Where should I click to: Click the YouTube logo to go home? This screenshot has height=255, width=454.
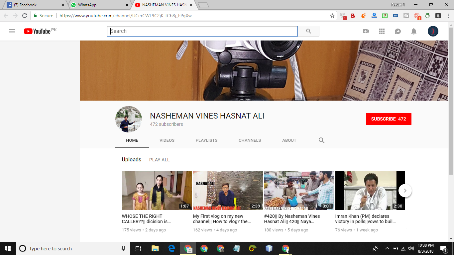pyautogui.click(x=37, y=31)
